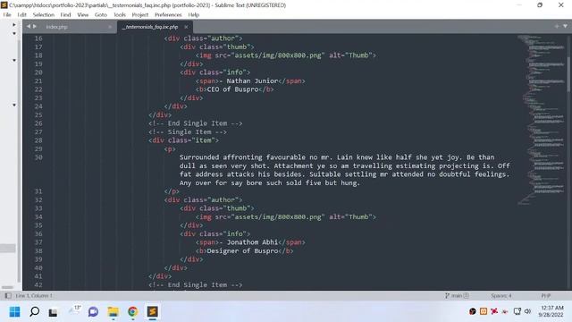Open the Chat app on taskbar
Image resolution: width=572 pixels, height=322 pixels.
(x=93, y=311)
